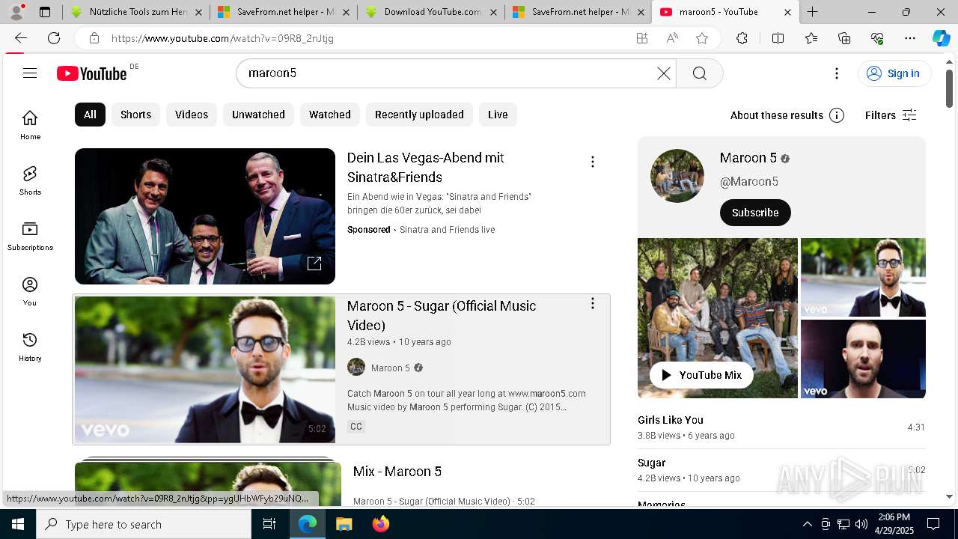The image size is (958, 539).
Task: Click the About these results info icon
Action: (x=837, y=115)
